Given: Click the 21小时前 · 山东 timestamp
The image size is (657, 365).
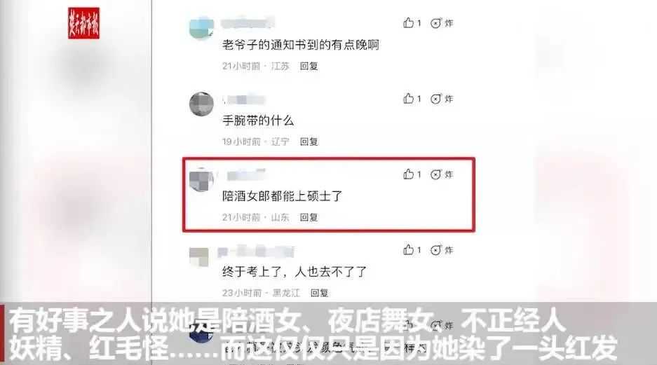Looking at the screenshot, I should click(x=256, y=217).
